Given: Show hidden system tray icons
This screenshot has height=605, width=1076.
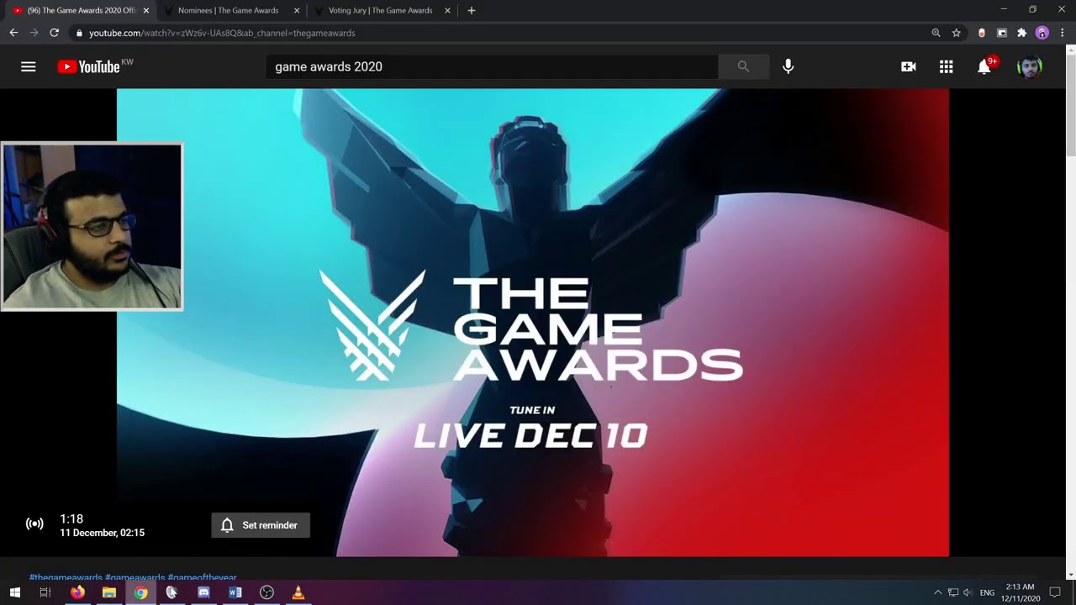Looking at the screenshot, I should click(x=938, y=592).
